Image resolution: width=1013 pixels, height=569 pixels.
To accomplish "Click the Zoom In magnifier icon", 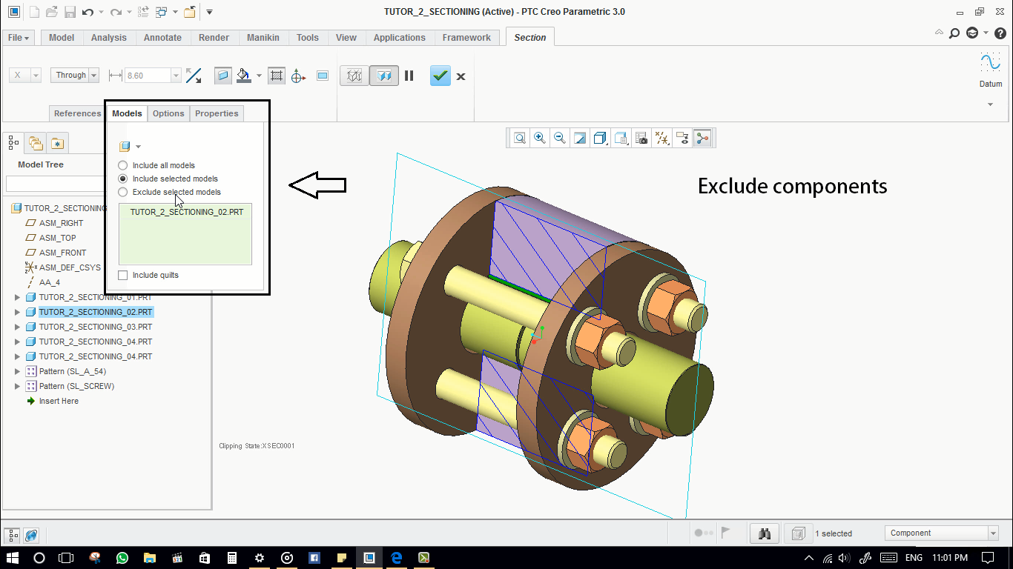I will click(x=540, y=138).
